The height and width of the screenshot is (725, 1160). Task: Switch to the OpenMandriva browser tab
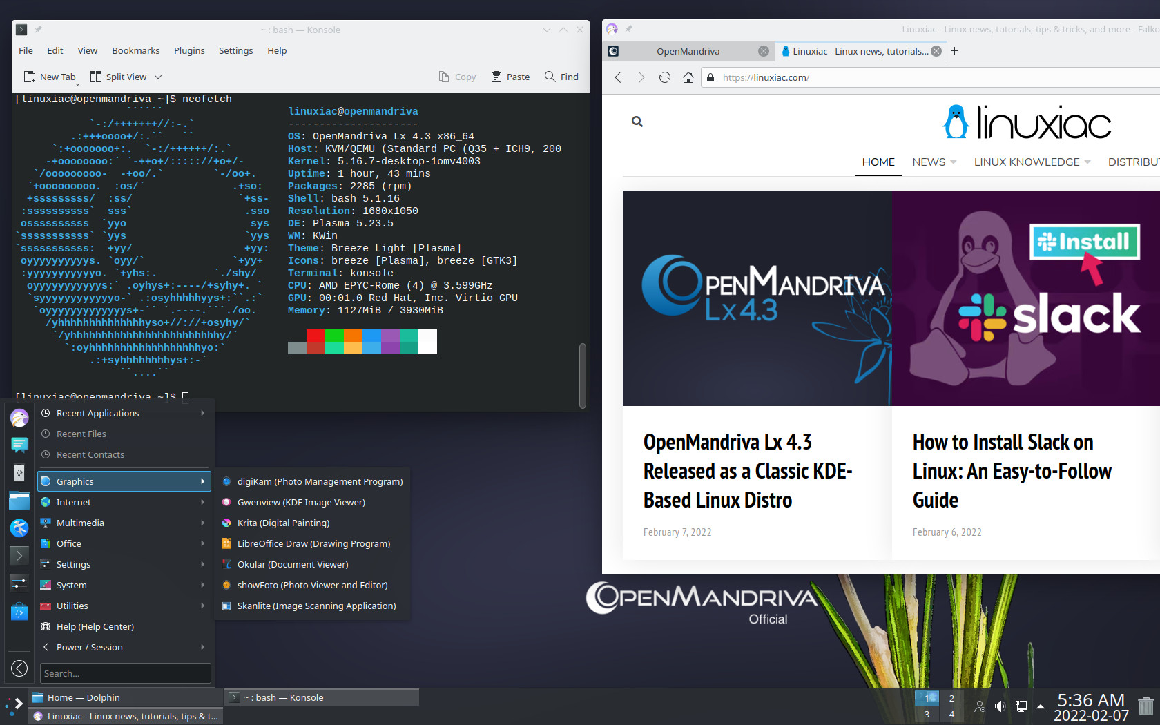click(688, 51)
